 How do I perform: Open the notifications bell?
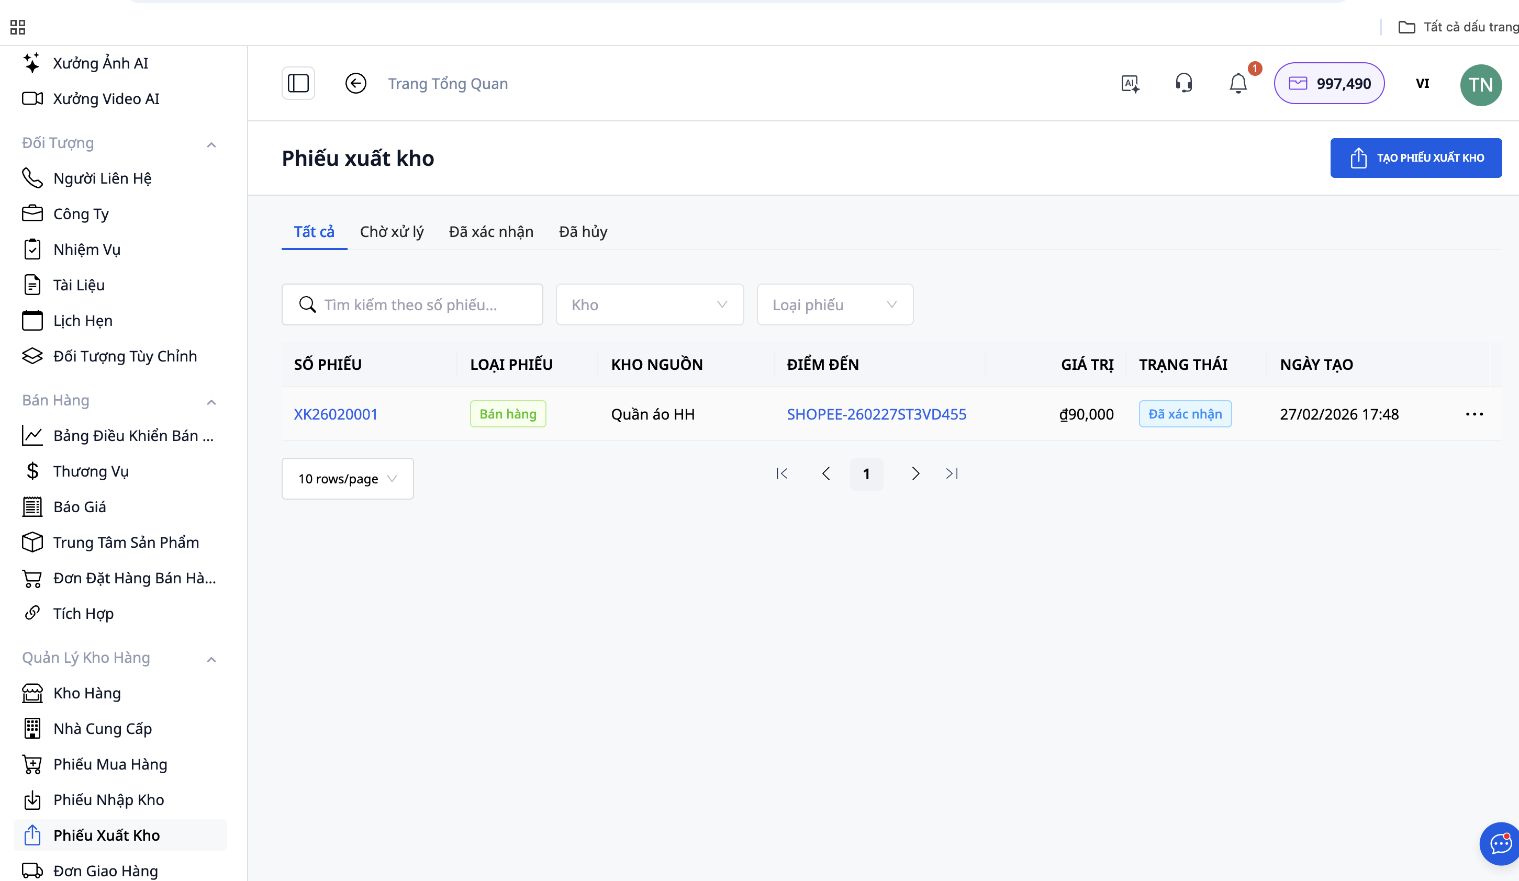pos(1238,83)
